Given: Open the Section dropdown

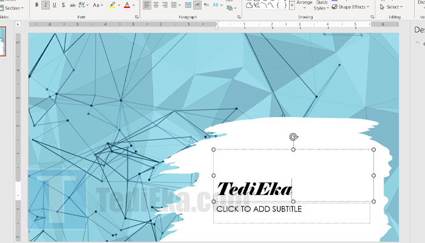Looking at the screenshot, I should [x=12, y=8].
